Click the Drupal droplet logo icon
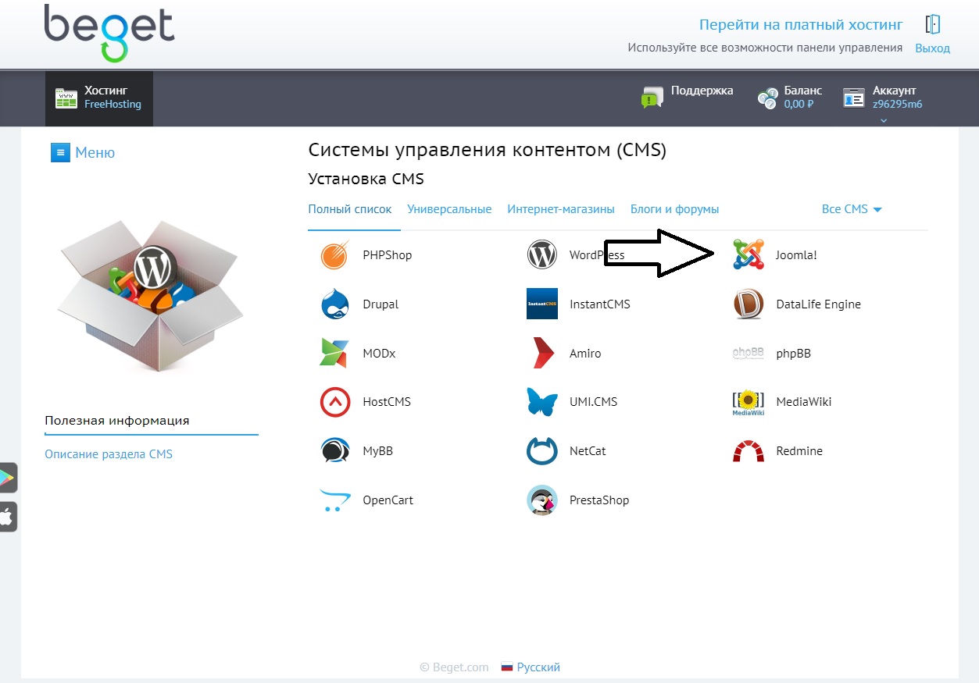 335,304
